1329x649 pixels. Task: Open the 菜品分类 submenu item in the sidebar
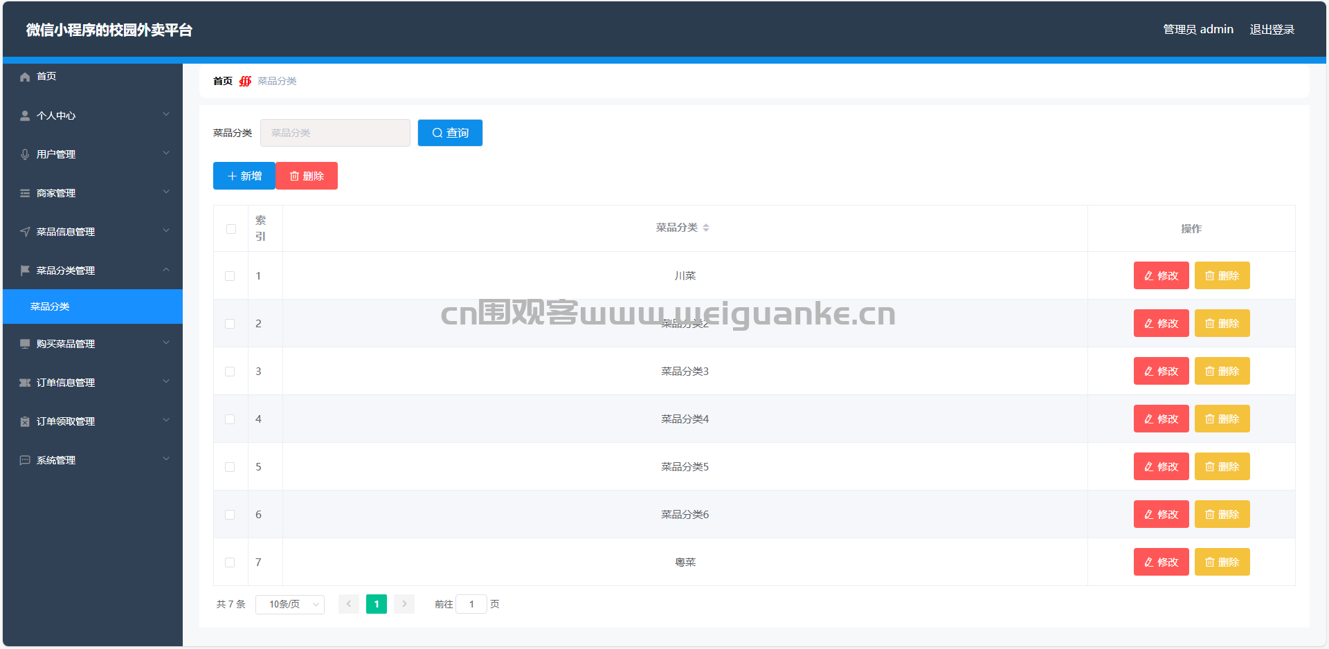point(50,307)
